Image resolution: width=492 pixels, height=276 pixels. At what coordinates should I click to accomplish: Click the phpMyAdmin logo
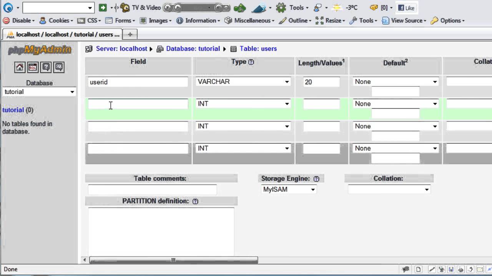coord(40,50)
